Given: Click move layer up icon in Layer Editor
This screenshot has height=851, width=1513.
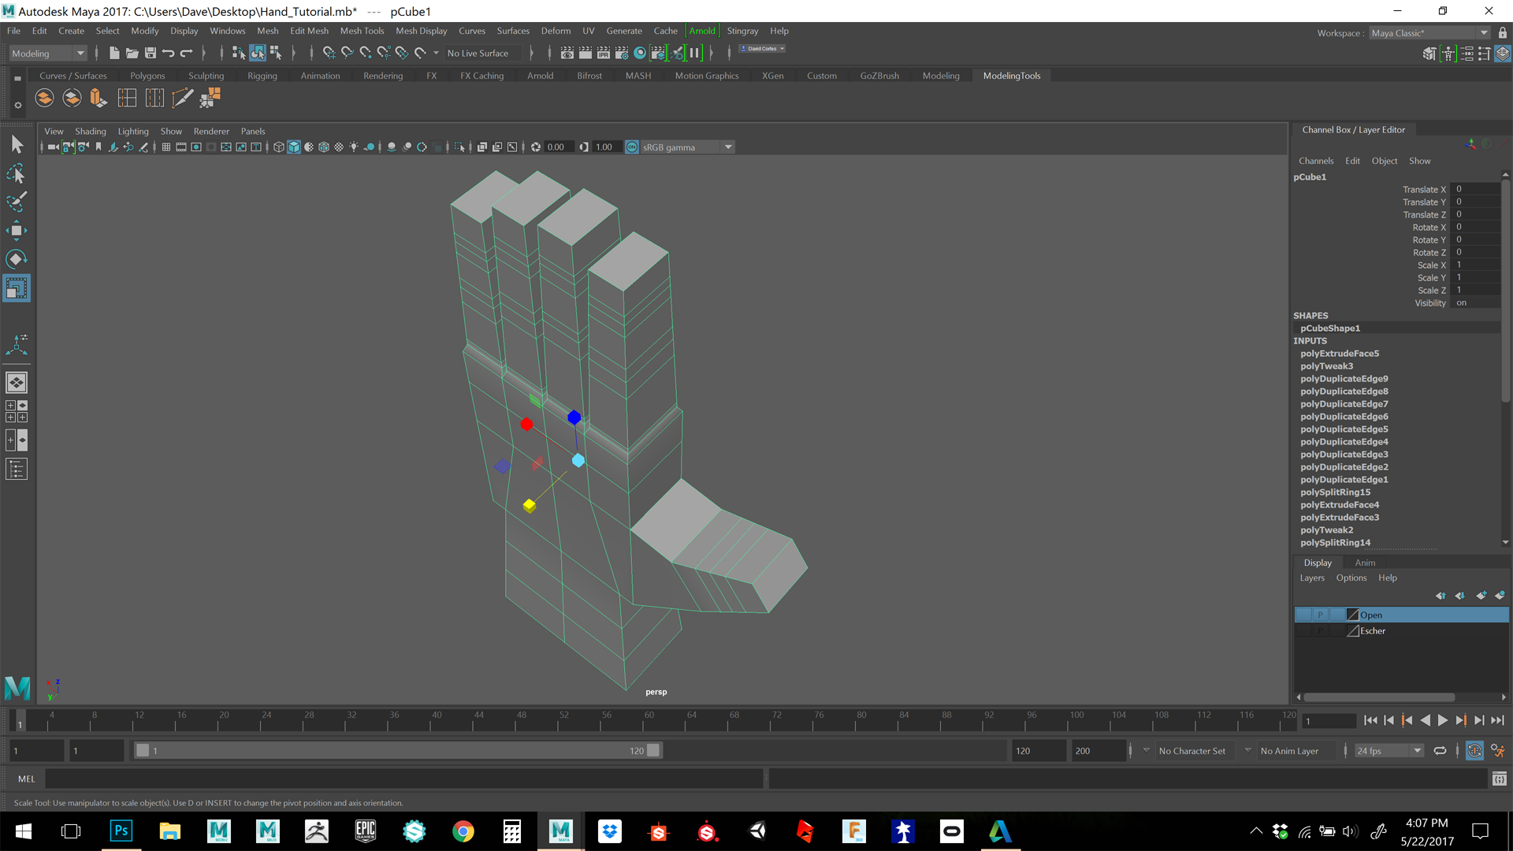Looking at the screenshot, I should pyautogui.click(x=1441, y=596).
